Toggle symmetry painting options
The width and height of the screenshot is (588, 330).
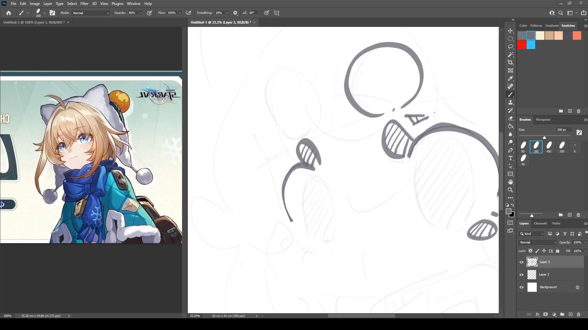click(277, 13)
